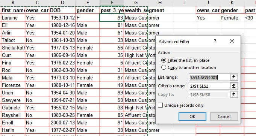The width and height of the screenshot is (256, 136).
Task: Select column C header
Action: [x=37, y=3]
